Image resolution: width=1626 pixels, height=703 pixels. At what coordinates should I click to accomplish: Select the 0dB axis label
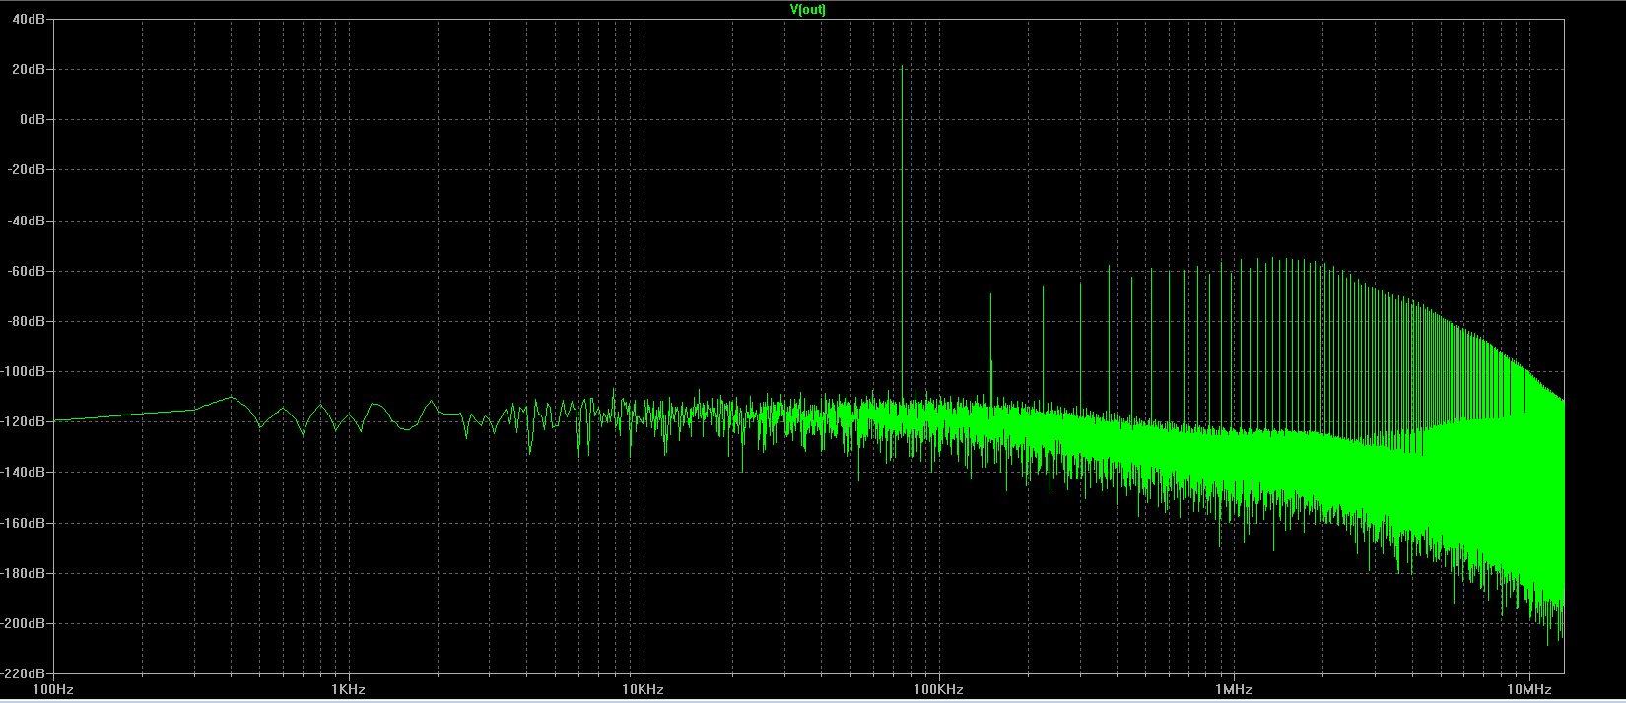[34, 120]
